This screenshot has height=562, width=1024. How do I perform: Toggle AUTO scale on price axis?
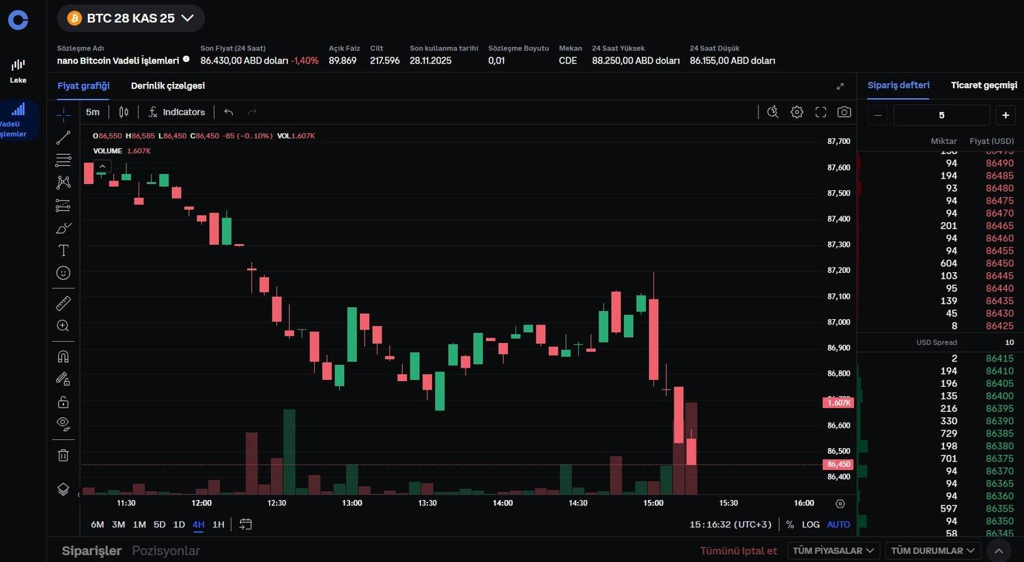pyautogui.click(x=838, y=524)
